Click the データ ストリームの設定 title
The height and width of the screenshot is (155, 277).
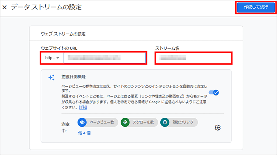pyautogui.click(x=46, y=7)
